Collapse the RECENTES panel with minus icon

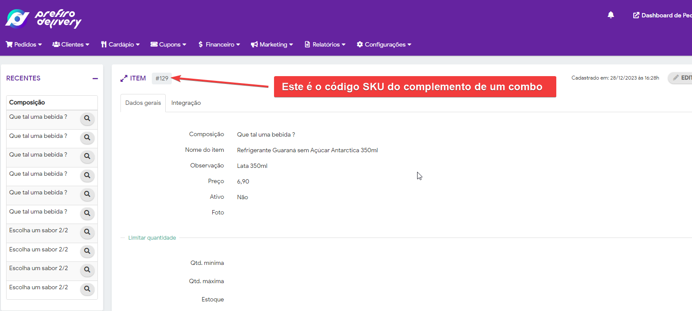(x=95, y=79)
